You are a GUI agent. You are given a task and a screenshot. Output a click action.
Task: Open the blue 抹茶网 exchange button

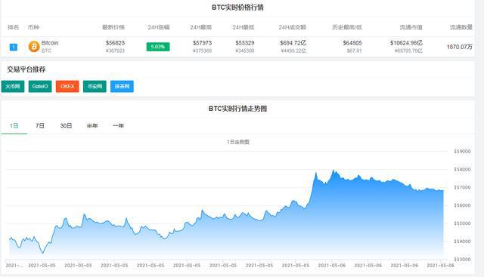click(x=122, y=86)
